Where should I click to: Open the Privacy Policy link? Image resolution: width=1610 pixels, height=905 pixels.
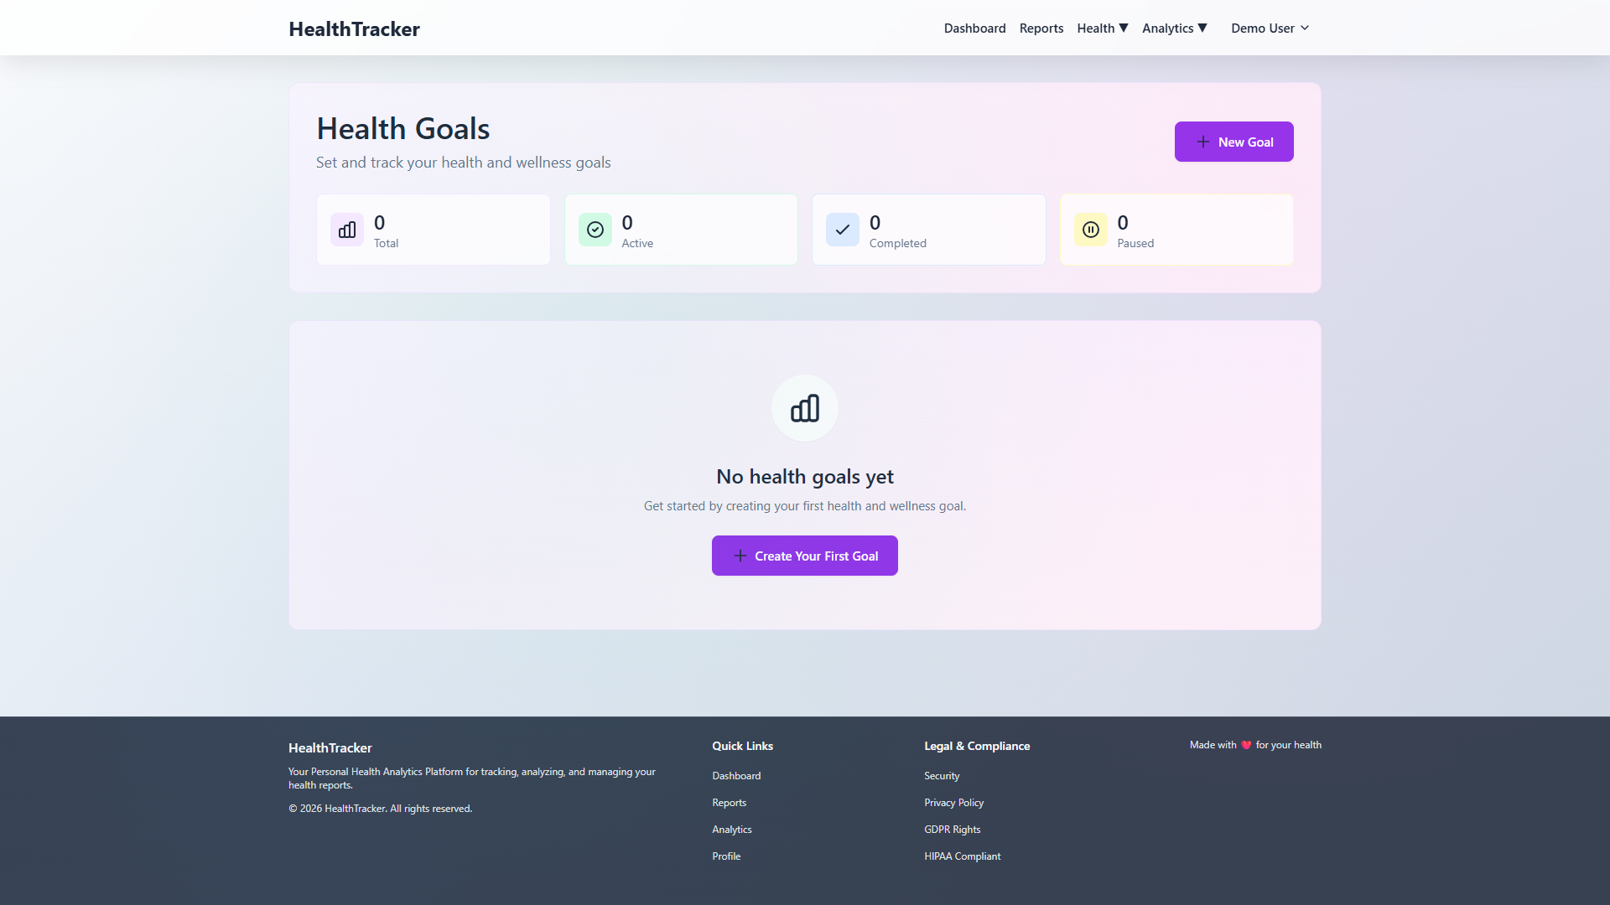(x=953, y=802)
